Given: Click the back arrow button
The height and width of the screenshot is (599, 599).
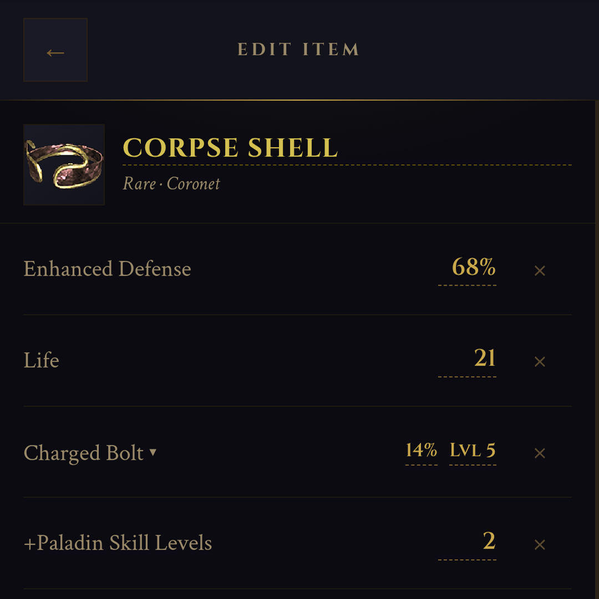Looking at the screenshot, I should pyautogui.click(x=55, y=50).
